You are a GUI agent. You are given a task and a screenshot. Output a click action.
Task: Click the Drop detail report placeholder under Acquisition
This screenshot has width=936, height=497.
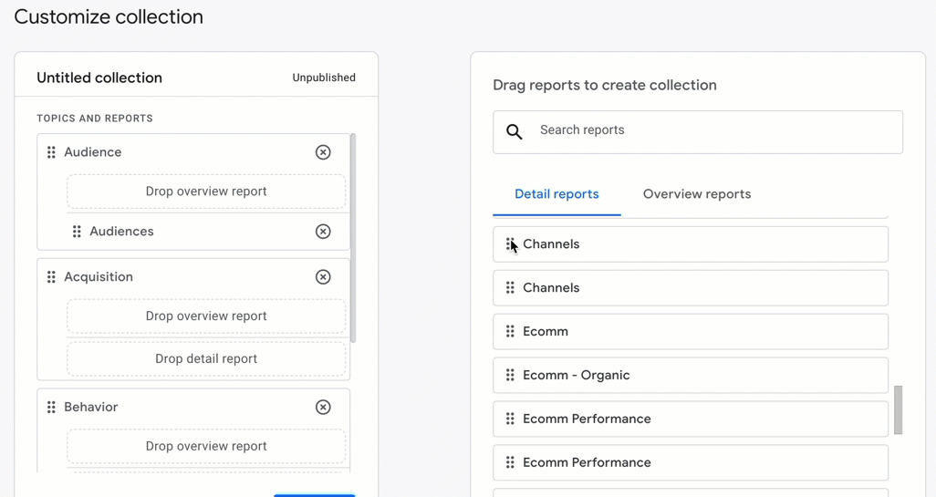coord(206,358)
